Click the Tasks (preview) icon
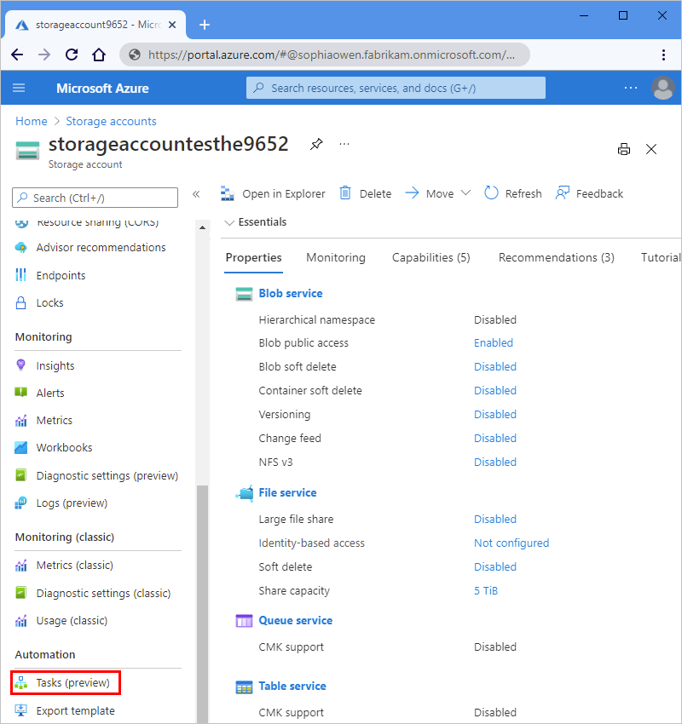 (20, 683)
